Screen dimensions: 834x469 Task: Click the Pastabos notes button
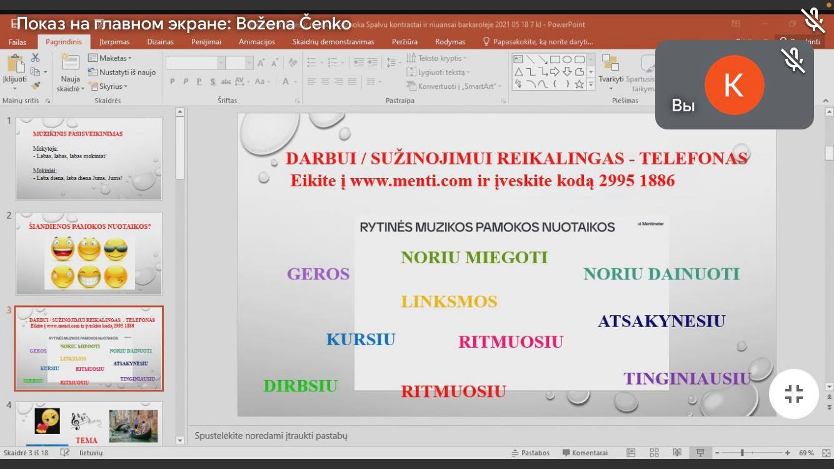pyautogui.click(x=531, y=453)
